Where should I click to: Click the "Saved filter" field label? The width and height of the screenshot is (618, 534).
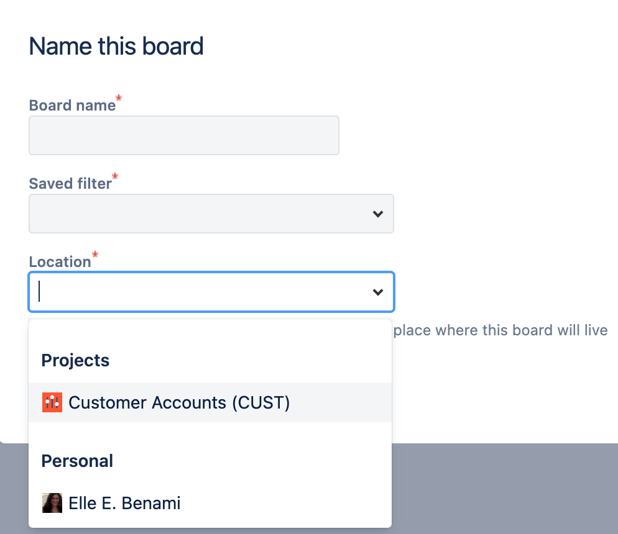(70, 184)
